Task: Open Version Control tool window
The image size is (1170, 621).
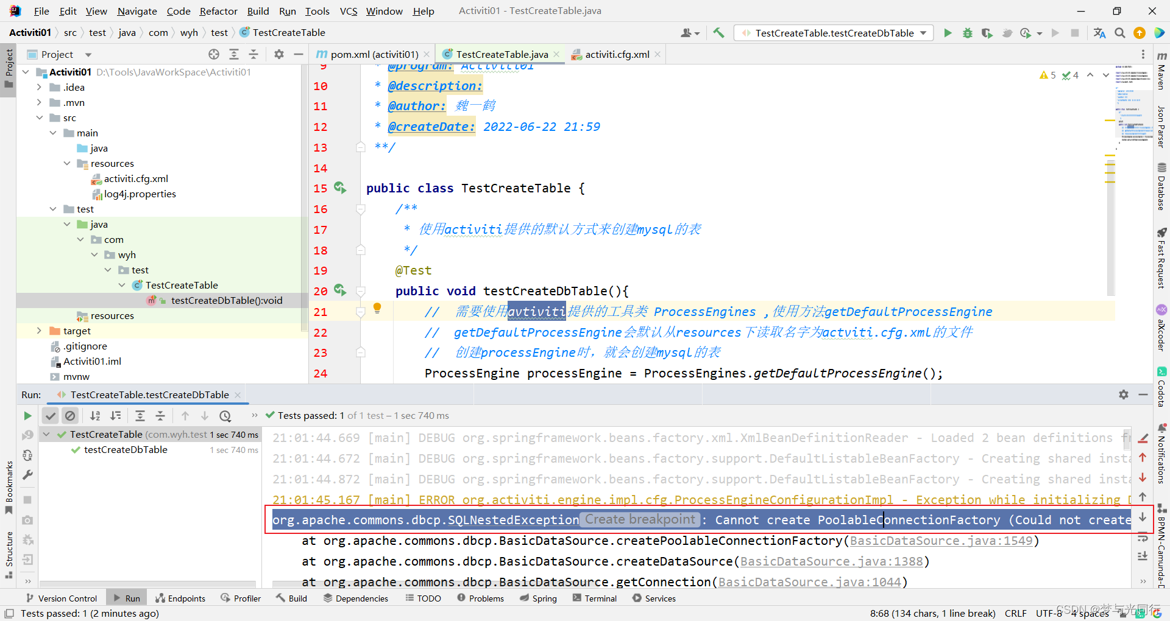Action: click(x=62, y=598)
